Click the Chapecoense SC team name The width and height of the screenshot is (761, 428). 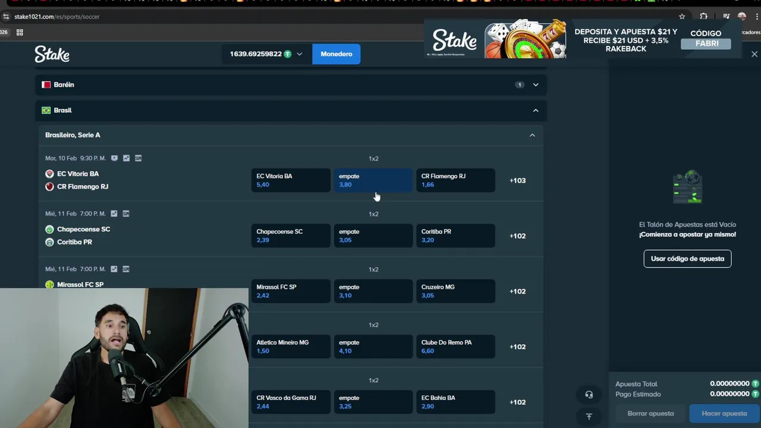(x=83, y=229)
